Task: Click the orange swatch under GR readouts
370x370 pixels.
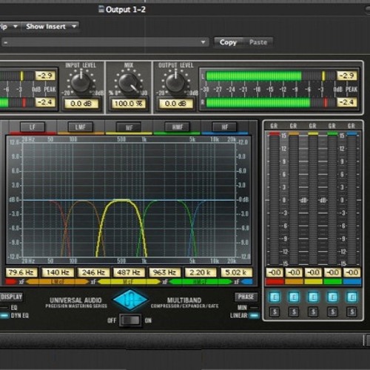Action: pyautogui.click(x=294, y=281)
